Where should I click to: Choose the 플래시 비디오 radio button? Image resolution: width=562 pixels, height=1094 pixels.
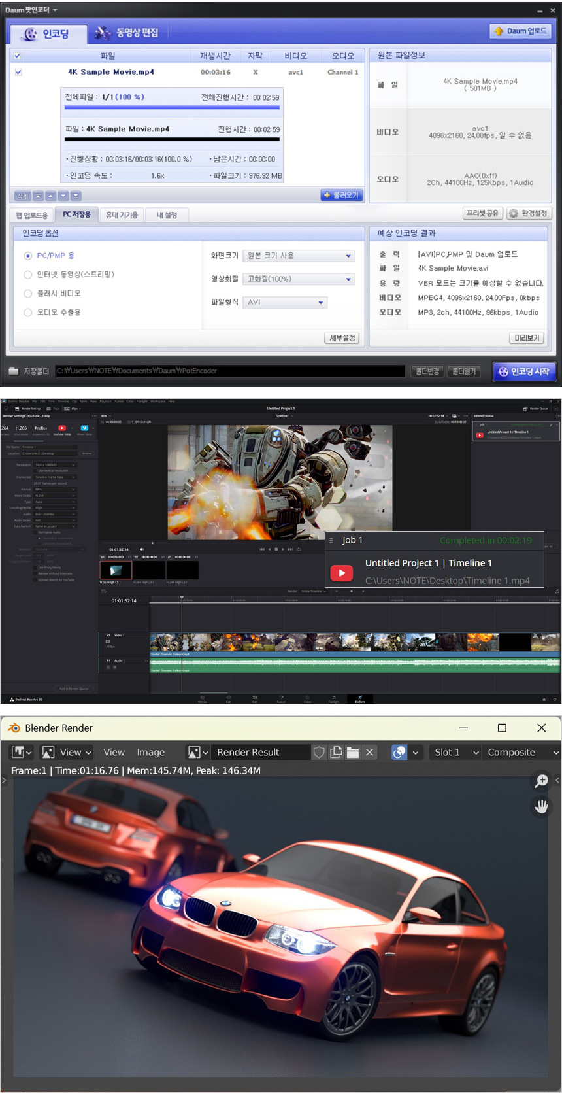pyautogui.click(x=28, y=294)
